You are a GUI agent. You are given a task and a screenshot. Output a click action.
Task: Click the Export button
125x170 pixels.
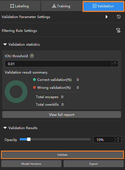click(93, 164)
